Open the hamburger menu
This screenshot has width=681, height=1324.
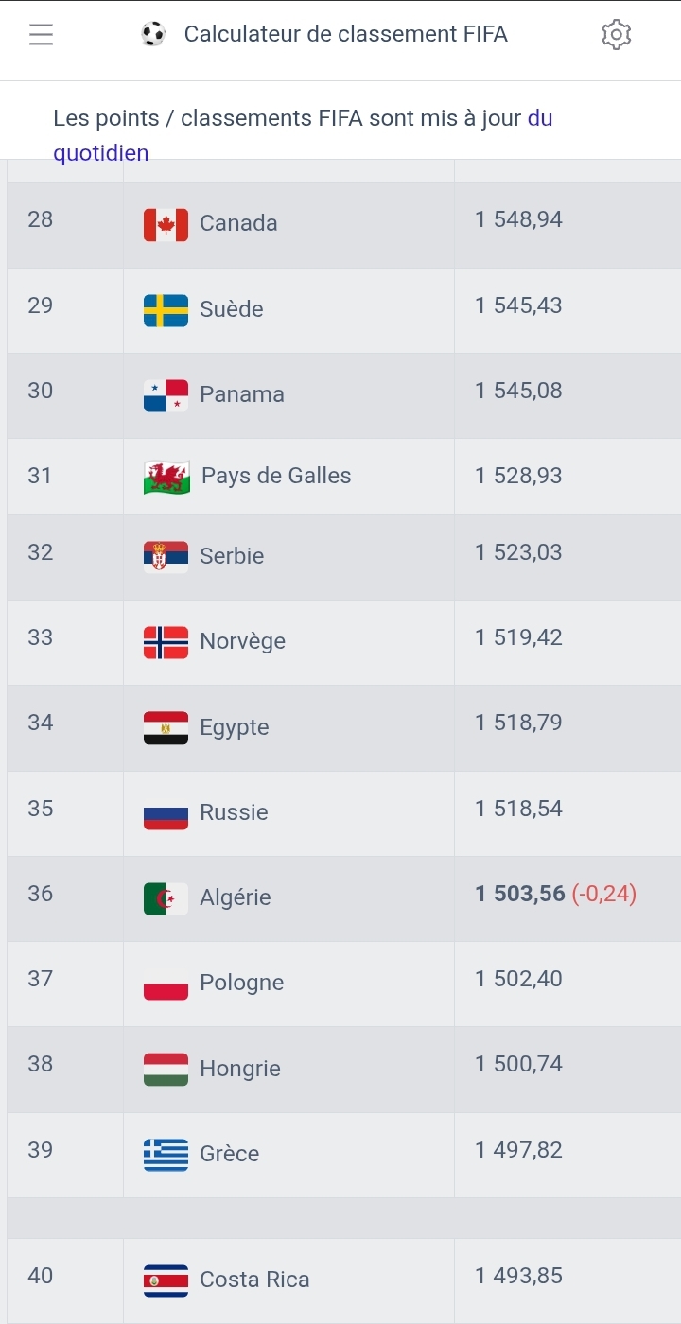41,35
